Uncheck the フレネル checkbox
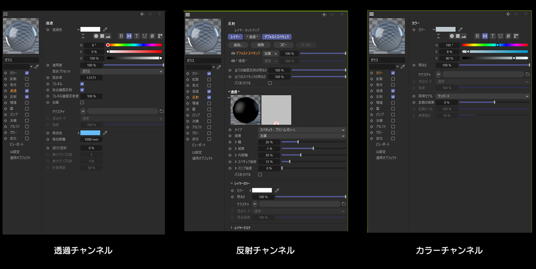536x269 pixels. pyautogui.click(x=82, y=84)
